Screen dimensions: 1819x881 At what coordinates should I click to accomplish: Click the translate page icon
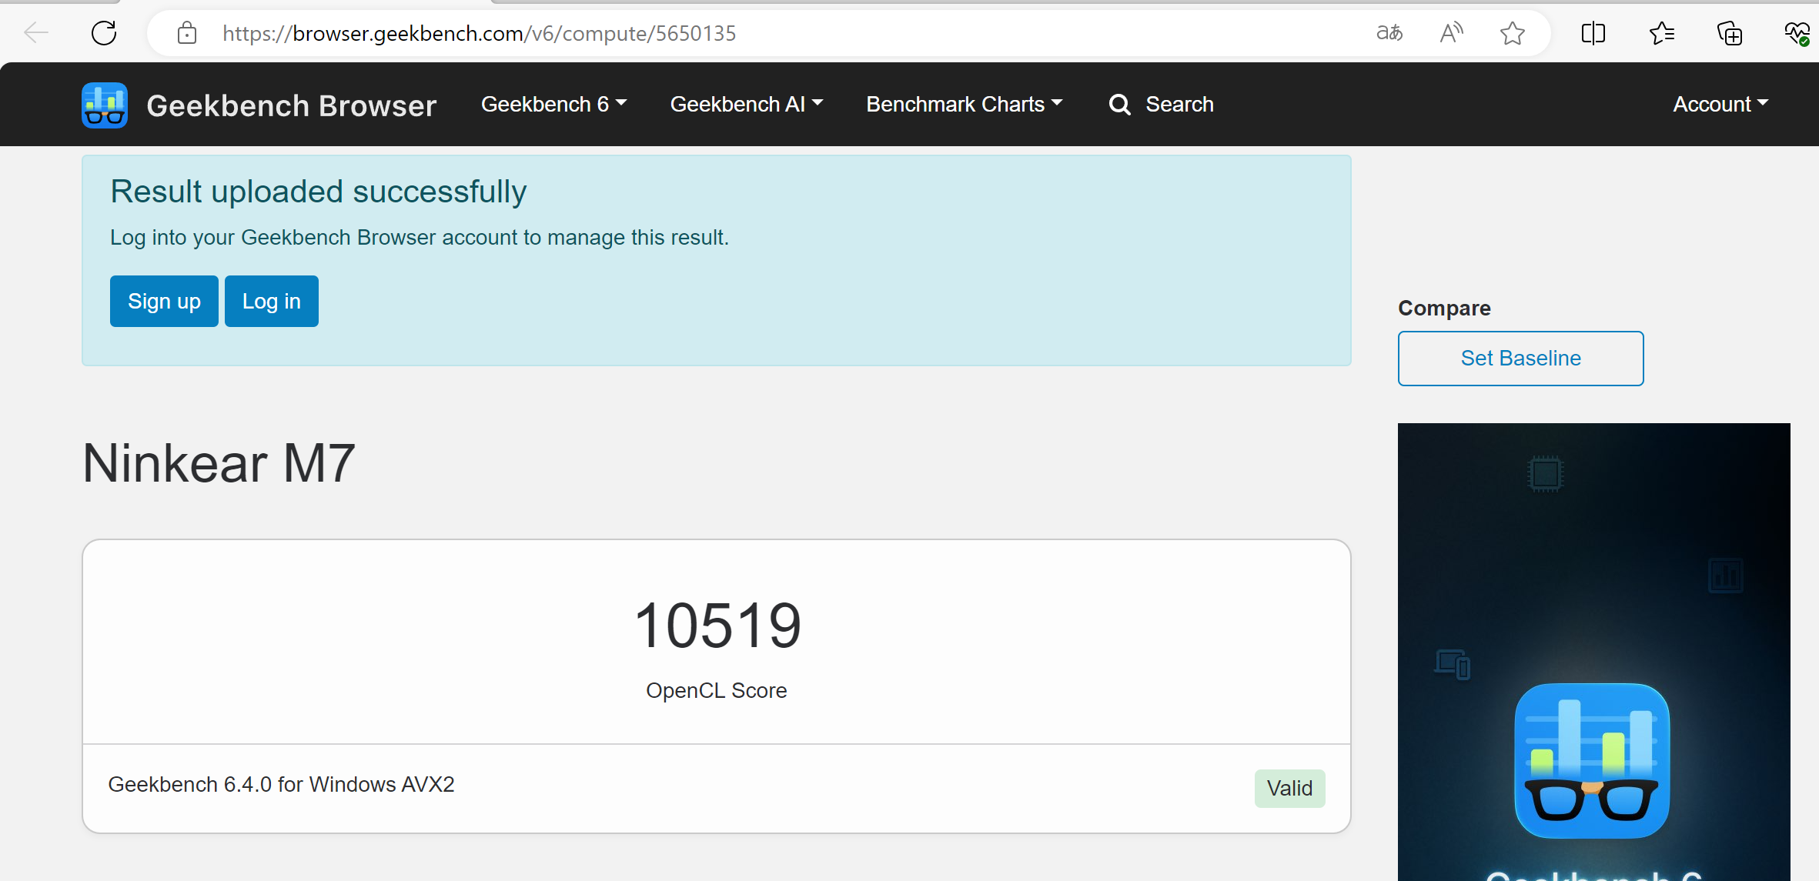pyautogui.click(x=1389, y=33)
